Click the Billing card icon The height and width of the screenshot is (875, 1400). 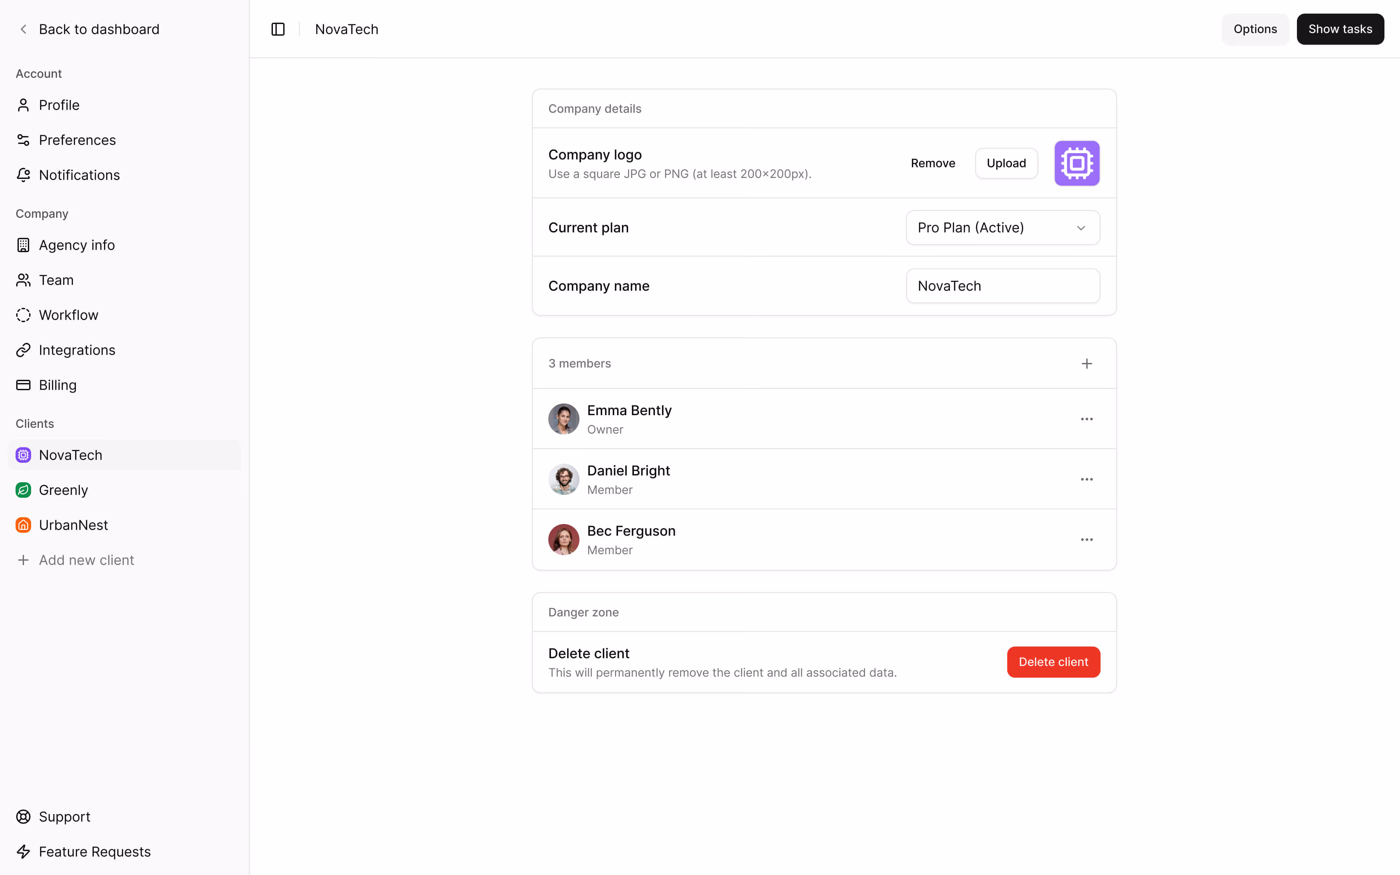(x=23, y=385)
